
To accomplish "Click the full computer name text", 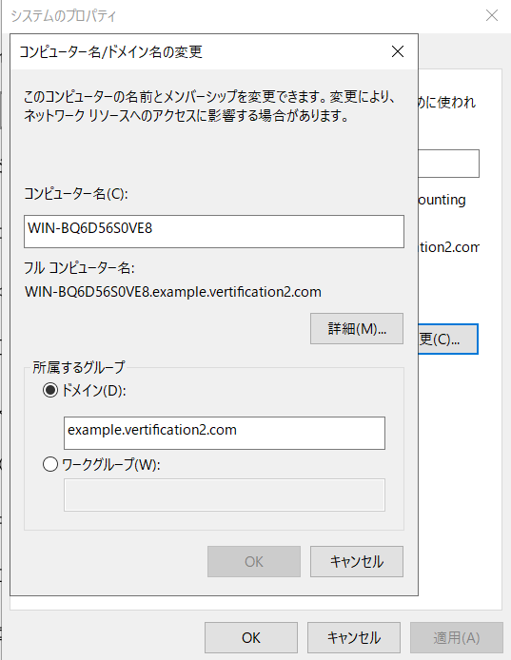I will click(173, 292).
